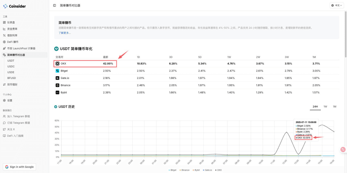Click the rocket icon for LaunchPool

point(4,48)
